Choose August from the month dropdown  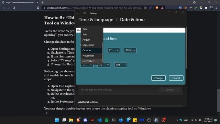click(x=92, y=40)
